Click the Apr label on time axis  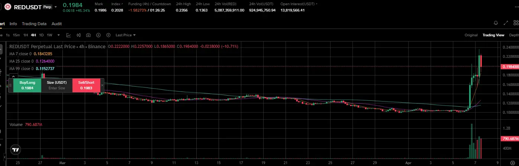pos(408,162)
